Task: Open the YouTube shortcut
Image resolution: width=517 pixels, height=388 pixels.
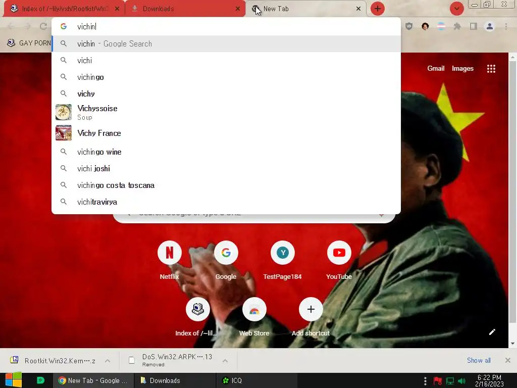Action: [x=339, y=260]
